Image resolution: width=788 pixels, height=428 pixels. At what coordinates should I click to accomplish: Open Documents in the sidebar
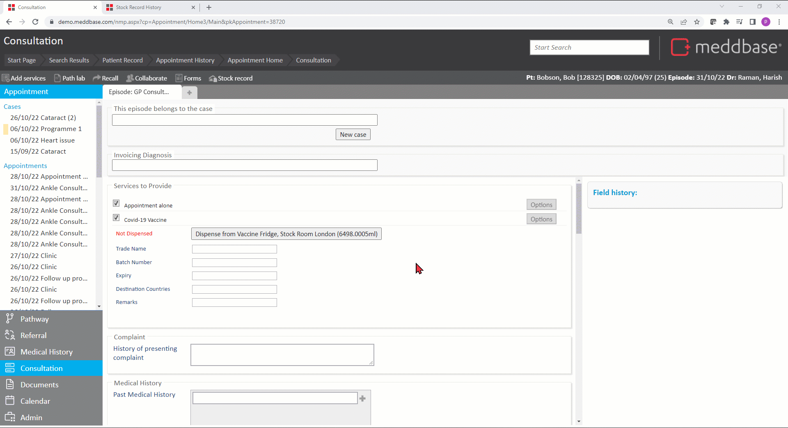click(x=39, y=384)
